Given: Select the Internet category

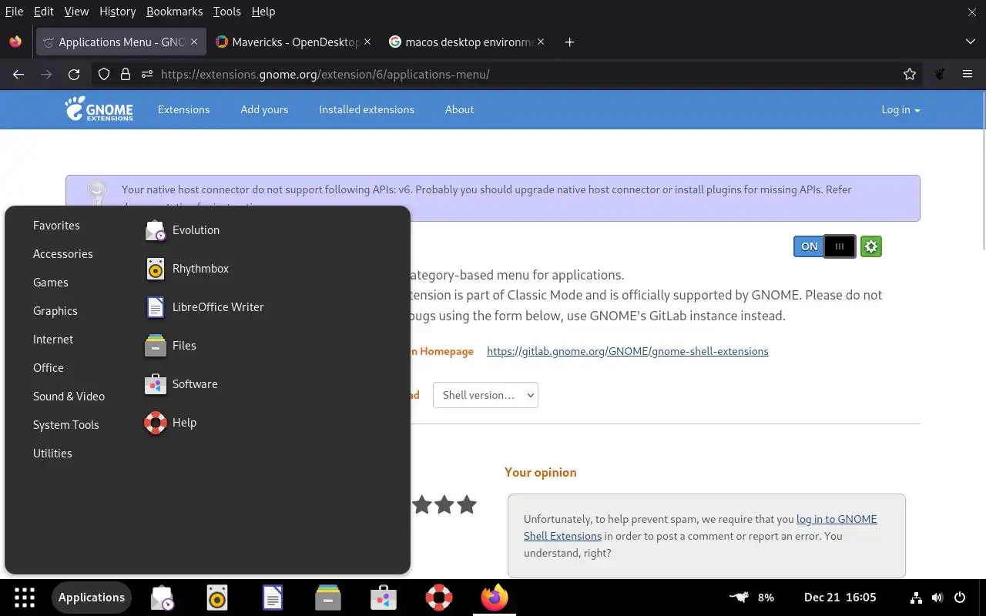Looking at the screenshot, I should pyautogui.click(x=53, y=340).
